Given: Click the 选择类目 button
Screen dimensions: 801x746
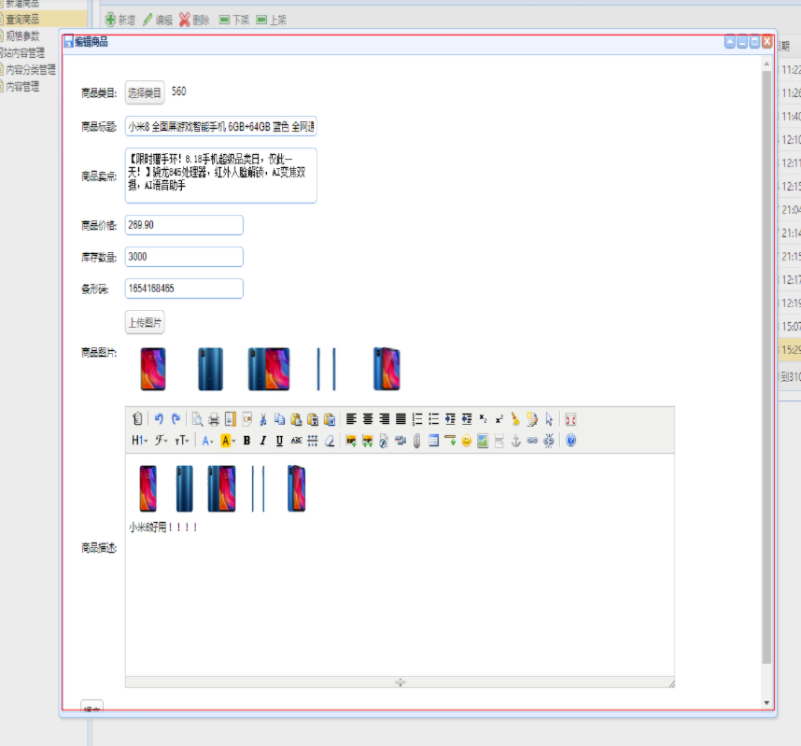Looking at the screenshot, I should [x=145, y=92].
